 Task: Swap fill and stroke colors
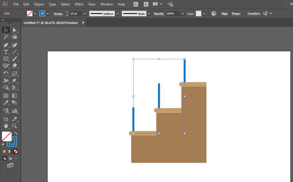coord(16,133)
